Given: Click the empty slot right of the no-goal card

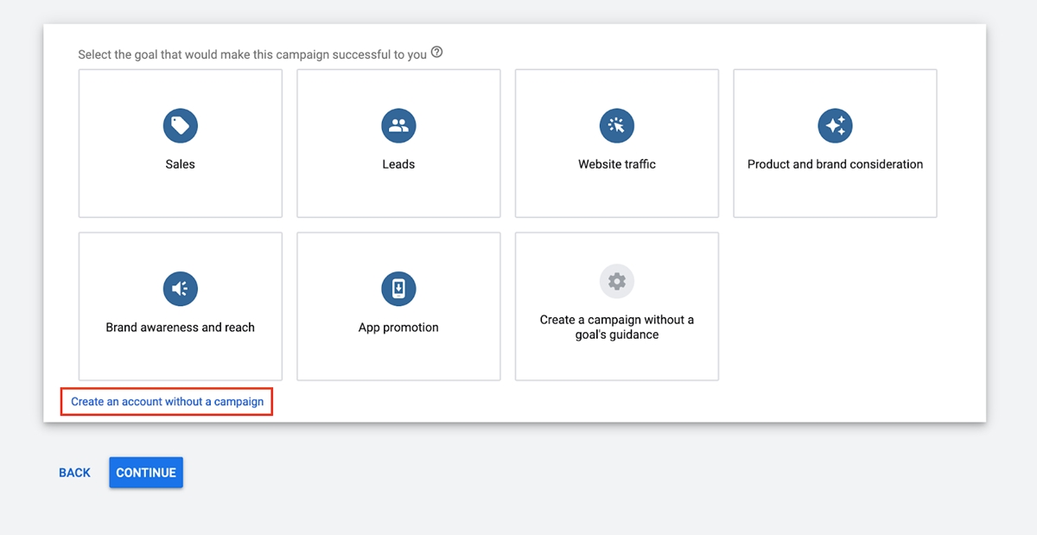Looking at the screenshot, I should (x=835, y=306).
